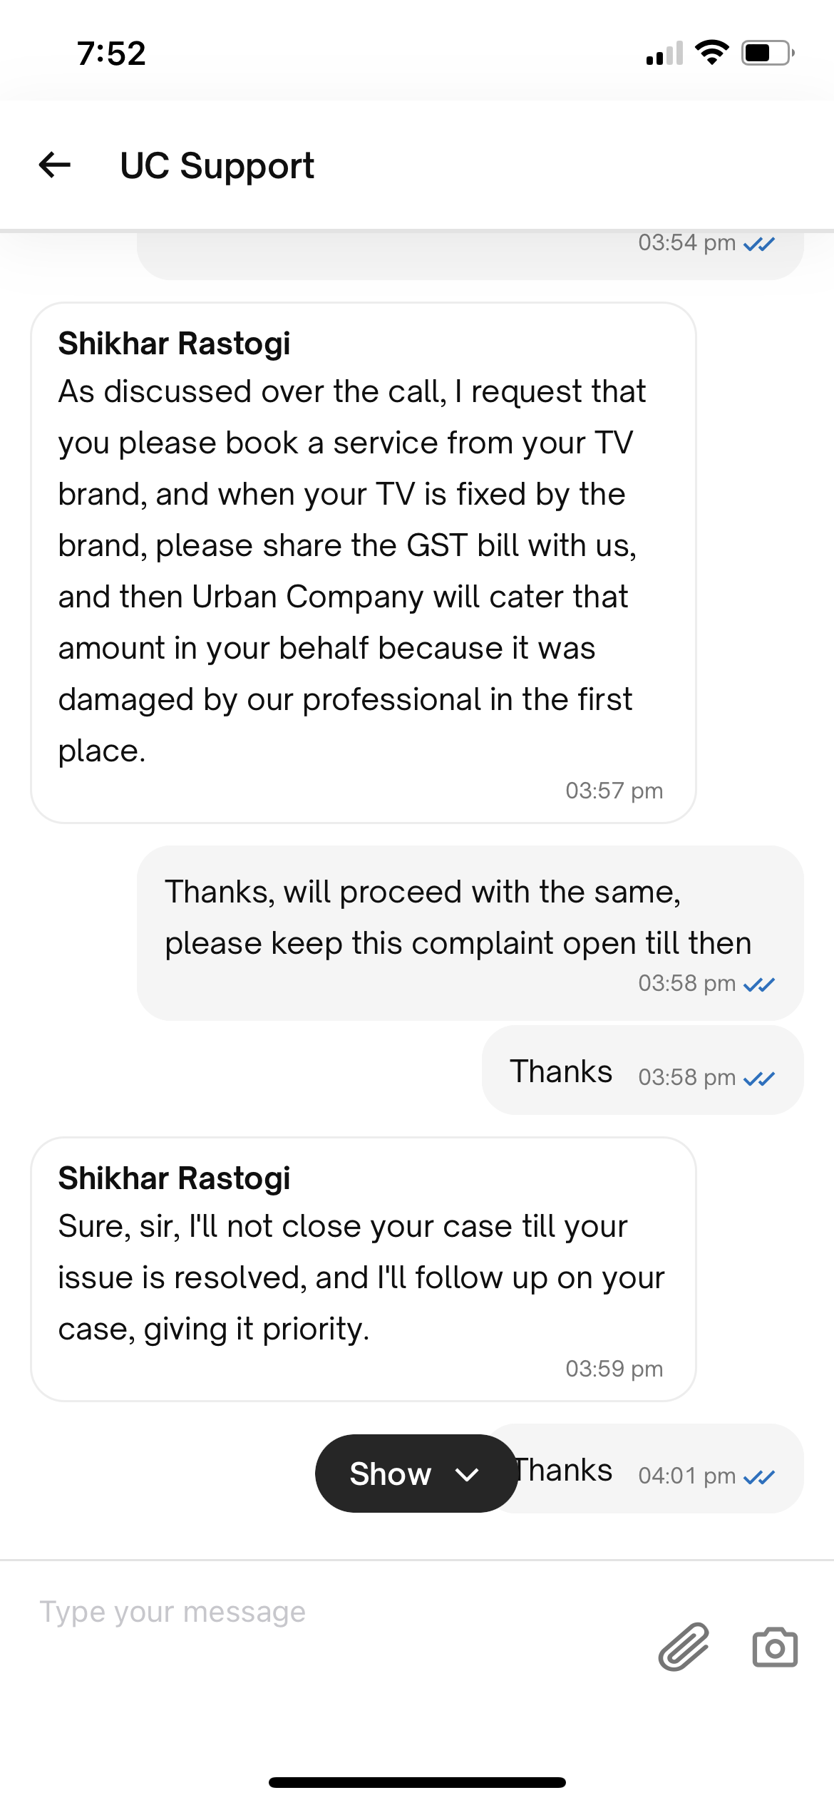The image size is (834, 1805).
Task: Tap read-receipt ticks on 04:01 pm message
Action: coord(759,1477)
